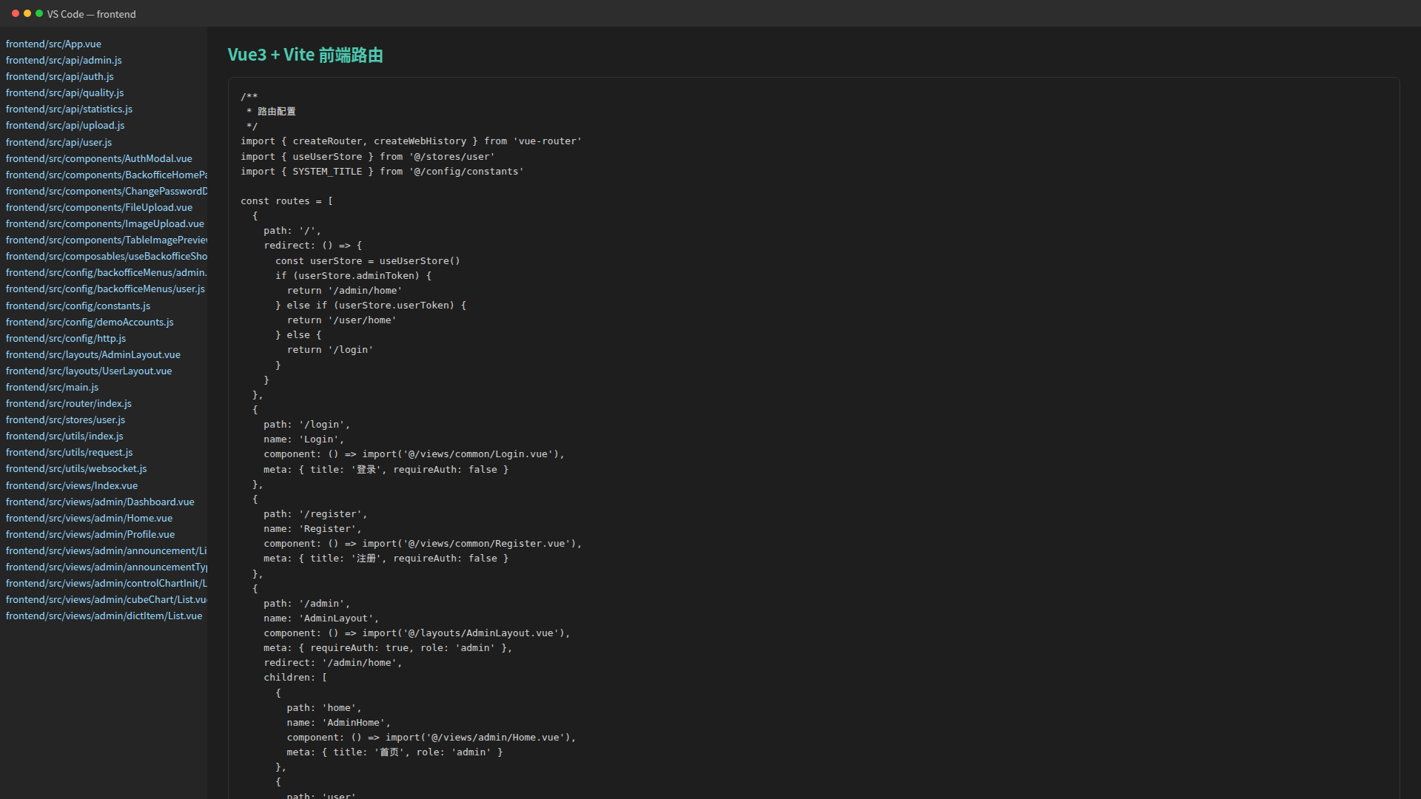This screenshot has width=1421, height=799.
Task: Open the views/admin/cubeChart/List file link
Action: 107,599
